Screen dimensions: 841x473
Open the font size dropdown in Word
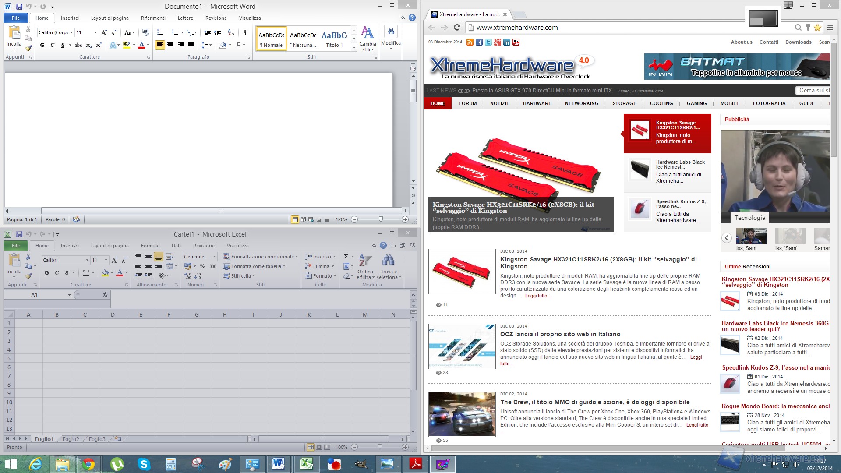95,32
